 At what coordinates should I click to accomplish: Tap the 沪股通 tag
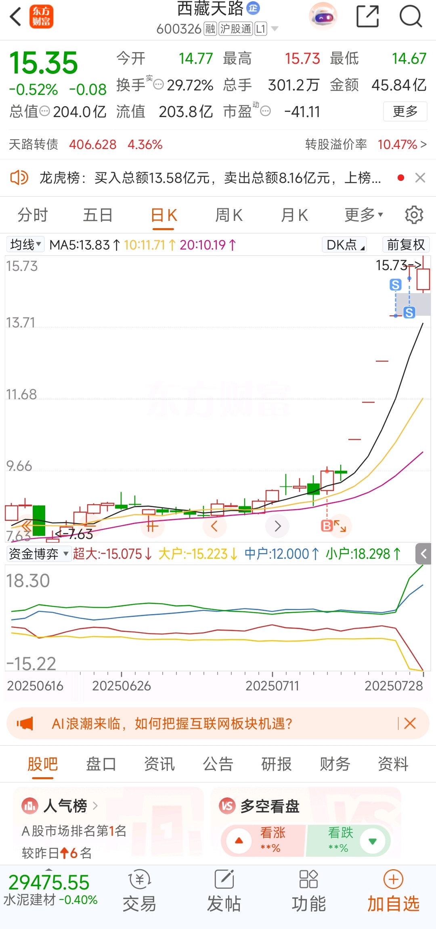236,29
